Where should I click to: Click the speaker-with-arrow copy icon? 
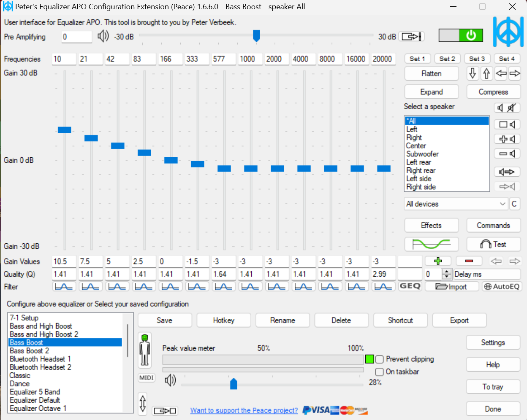[507, 172]
